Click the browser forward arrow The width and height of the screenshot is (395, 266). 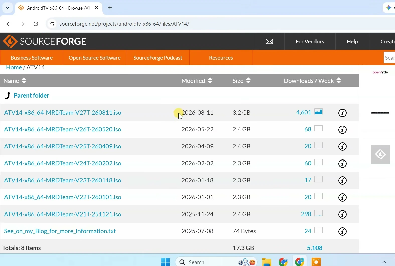(22, 24)
